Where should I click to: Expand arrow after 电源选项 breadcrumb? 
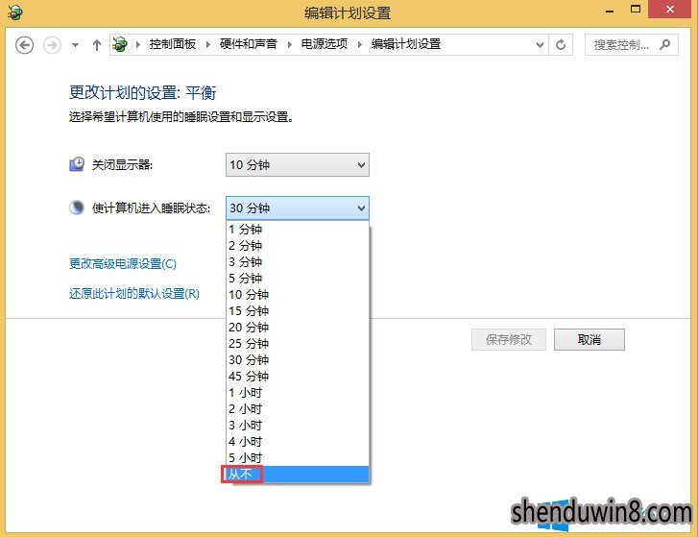coord(360,44)
